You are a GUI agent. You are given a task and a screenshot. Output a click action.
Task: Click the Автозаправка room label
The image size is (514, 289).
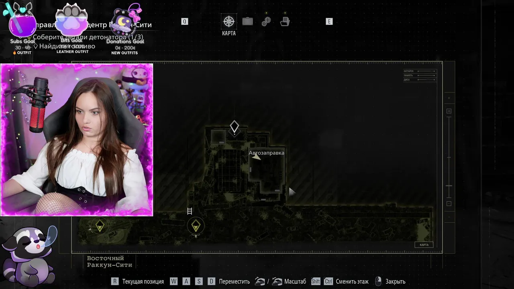(x=266, y=153)
